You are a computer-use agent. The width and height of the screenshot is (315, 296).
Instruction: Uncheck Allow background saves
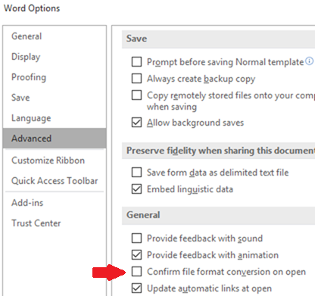[x=136, y=123]
